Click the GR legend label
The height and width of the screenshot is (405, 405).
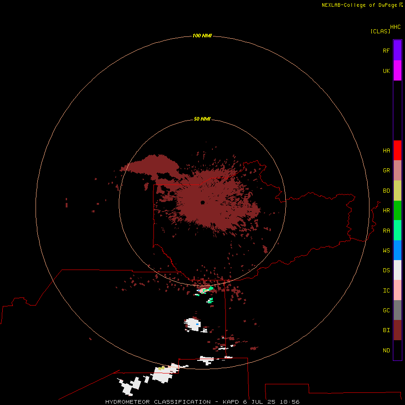pos(386,171)
